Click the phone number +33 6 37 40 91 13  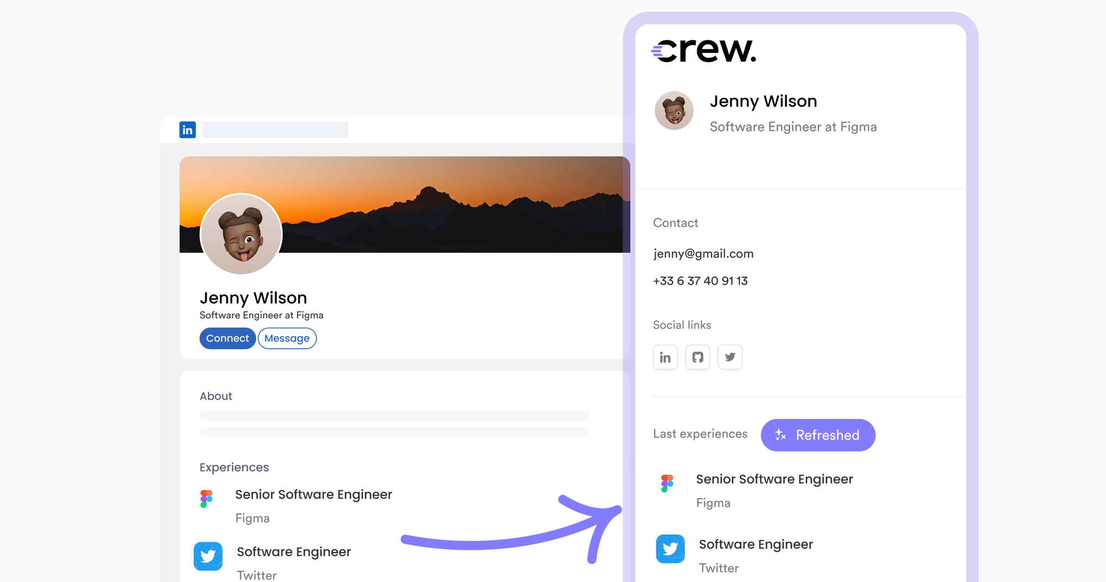[x=700, y=281]
